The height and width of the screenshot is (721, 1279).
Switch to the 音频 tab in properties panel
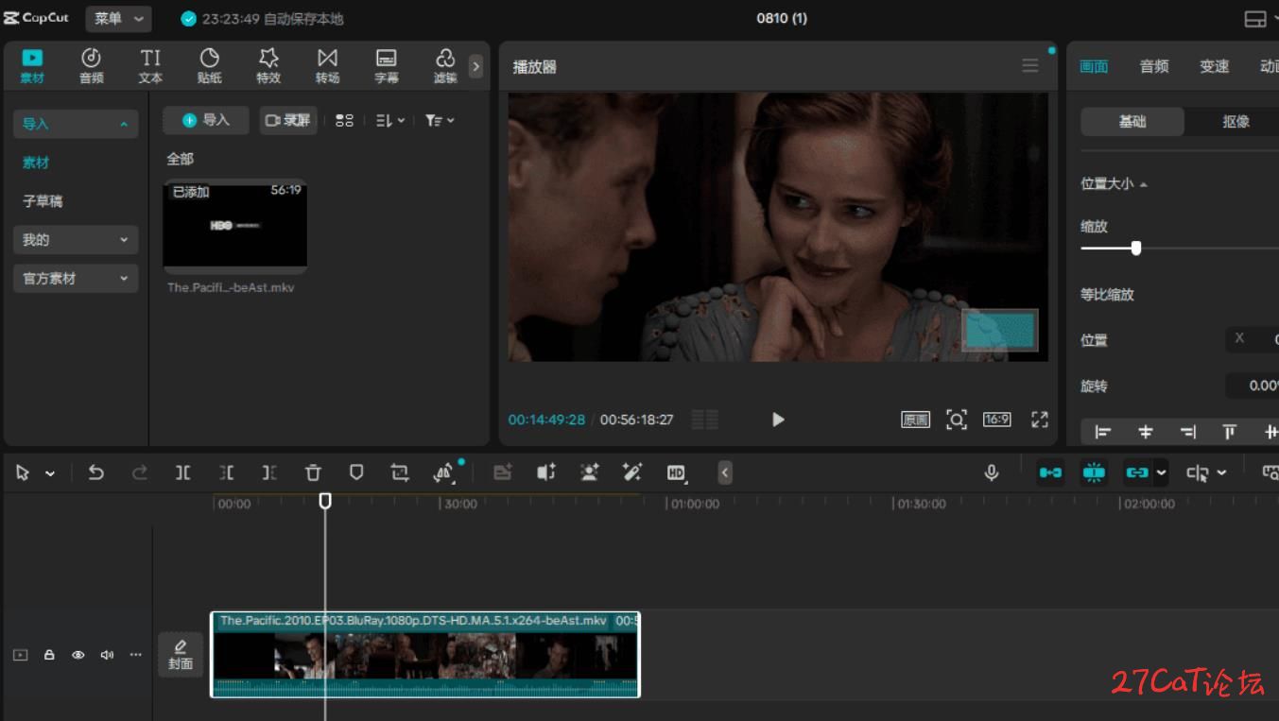pos(1154,66)
